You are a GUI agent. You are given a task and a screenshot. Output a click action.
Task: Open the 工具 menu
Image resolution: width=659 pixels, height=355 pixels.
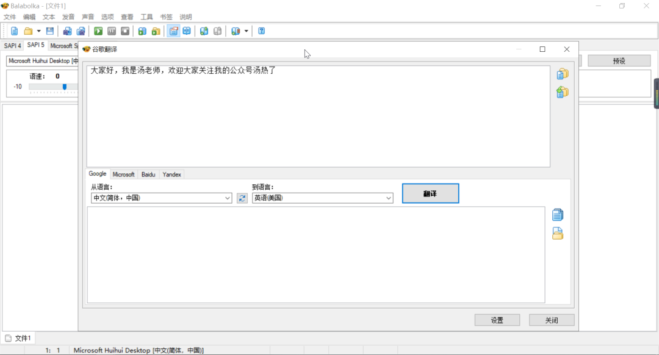tap(146, 17)
